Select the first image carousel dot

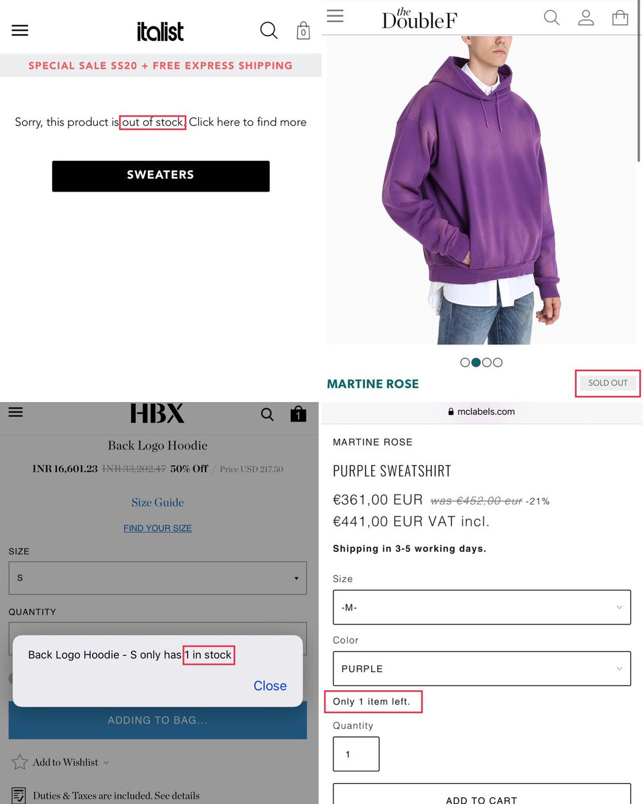pos(465,362)
